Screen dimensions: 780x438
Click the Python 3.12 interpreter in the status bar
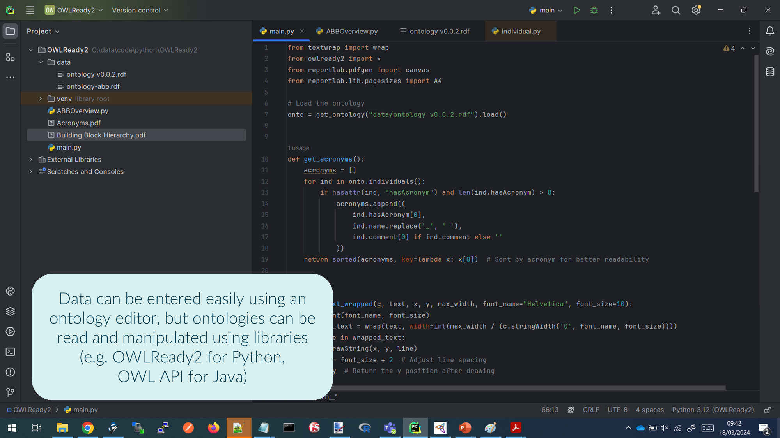click(x=713, y=410)
